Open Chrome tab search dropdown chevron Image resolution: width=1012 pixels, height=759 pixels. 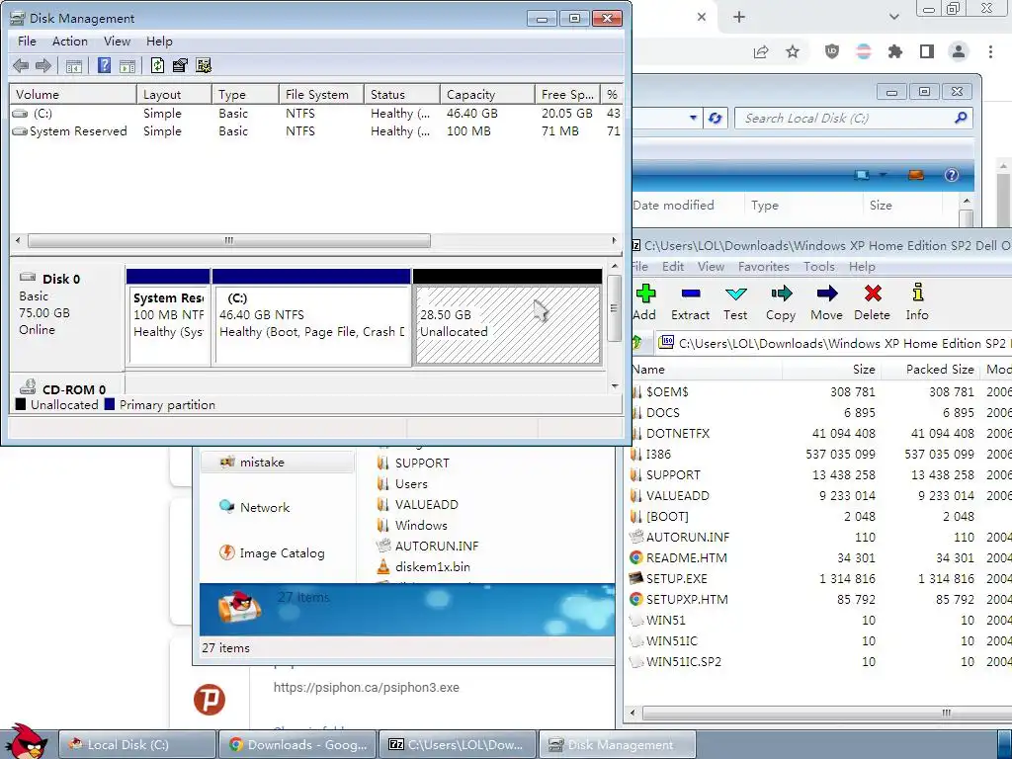[893, 17]
